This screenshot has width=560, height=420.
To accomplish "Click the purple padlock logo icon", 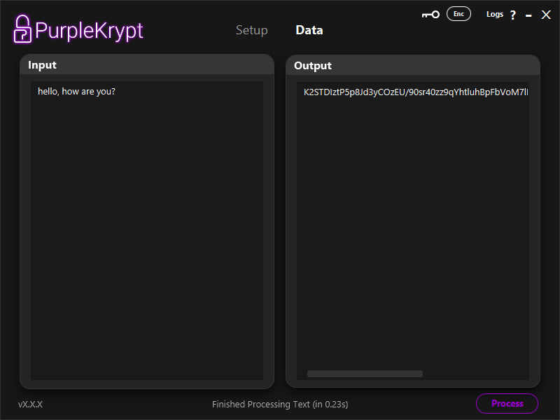I will point(22,29).
